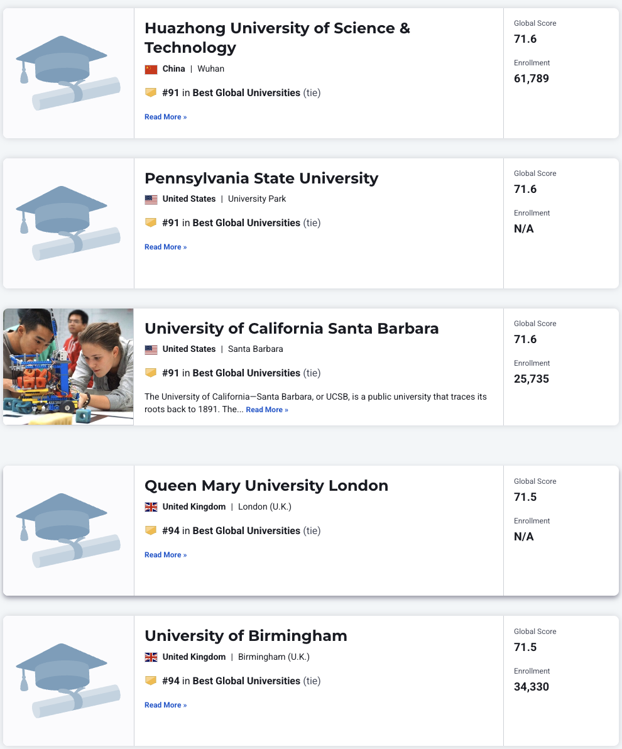The width and height of the screenshot is (622, 749).
Task: Click the US flag beside University Park
Action: click(151, 199)
